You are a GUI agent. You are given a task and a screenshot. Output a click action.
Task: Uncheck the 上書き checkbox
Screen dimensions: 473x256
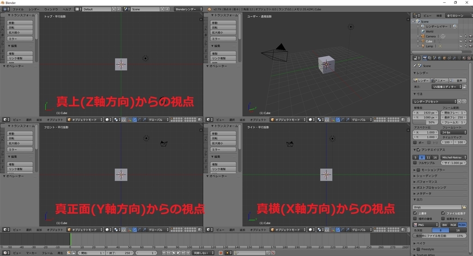pyautogui.click(x=415, y=213)
